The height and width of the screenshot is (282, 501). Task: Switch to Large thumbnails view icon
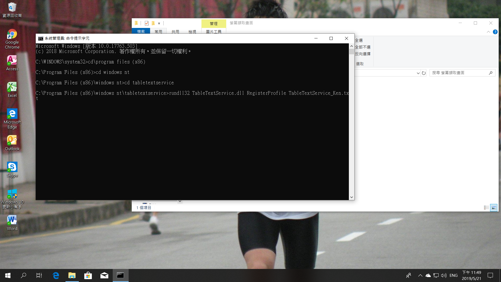[494, 208]
